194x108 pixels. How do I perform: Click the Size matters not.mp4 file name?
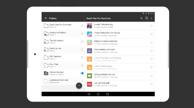coord(104,50)
